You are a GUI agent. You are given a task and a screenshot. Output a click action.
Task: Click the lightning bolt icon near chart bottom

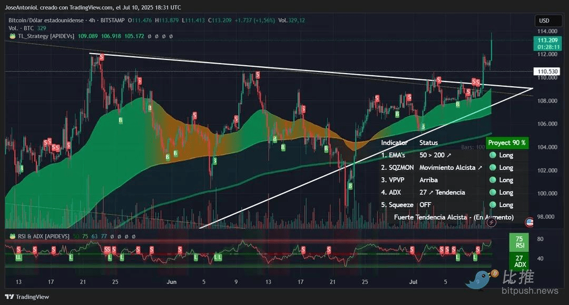[x=492, y=222]
